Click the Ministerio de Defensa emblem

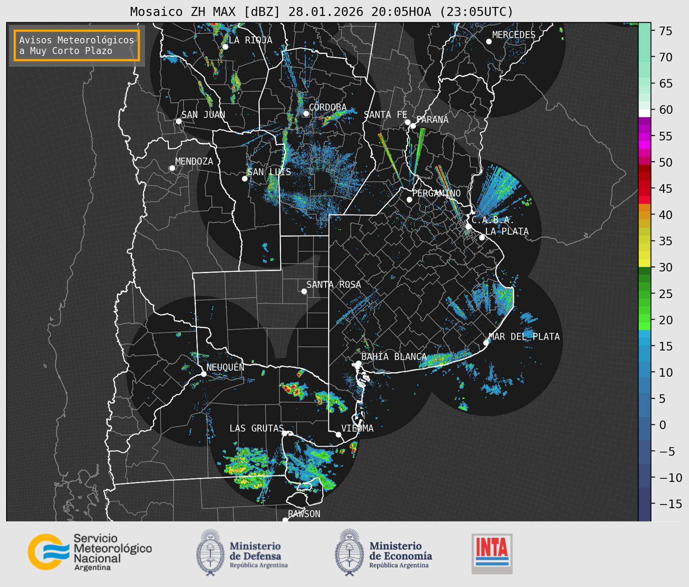[210, 552]
